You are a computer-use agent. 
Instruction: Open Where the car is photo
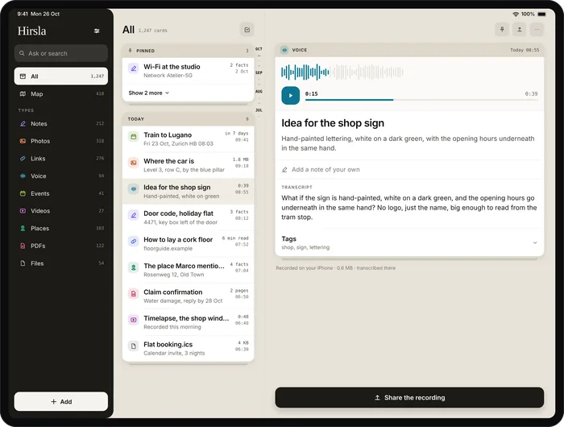coord(188,165)
